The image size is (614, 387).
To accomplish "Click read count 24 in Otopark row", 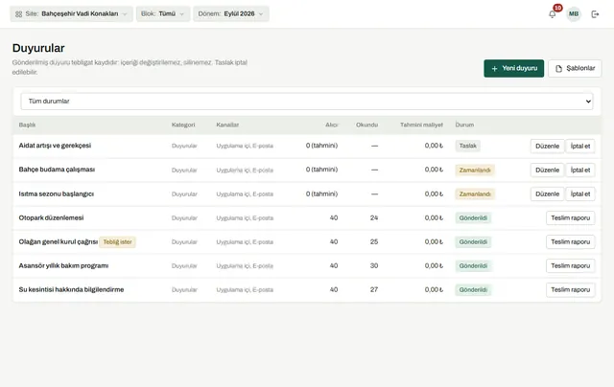I will click(x=374, y=217).
